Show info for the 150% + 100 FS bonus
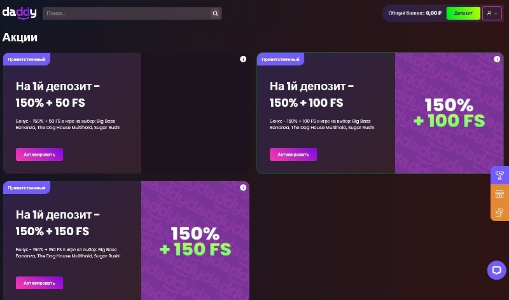Image resolution: width=509 pixels, height=300 pixels. (x=496, y=59)
